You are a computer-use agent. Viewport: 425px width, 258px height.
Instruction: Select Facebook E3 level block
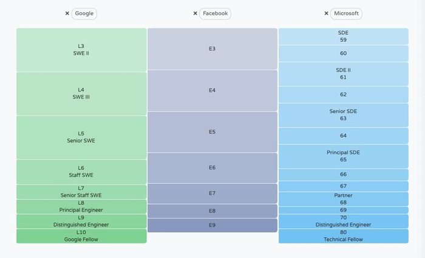(212, 49)
